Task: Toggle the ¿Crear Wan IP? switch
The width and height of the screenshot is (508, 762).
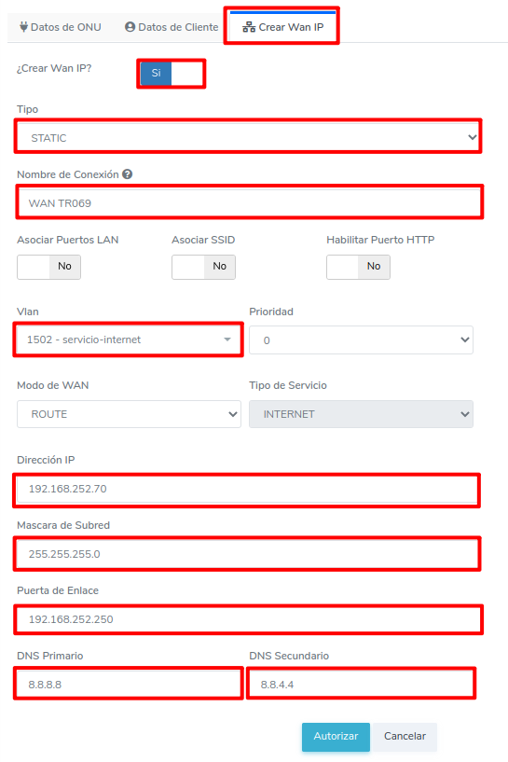Action: tap(172, 74)
